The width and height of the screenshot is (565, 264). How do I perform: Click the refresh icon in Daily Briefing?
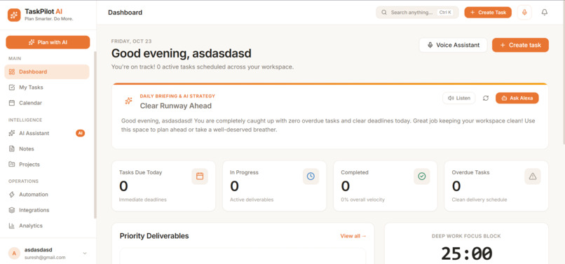tap(485, 98)
